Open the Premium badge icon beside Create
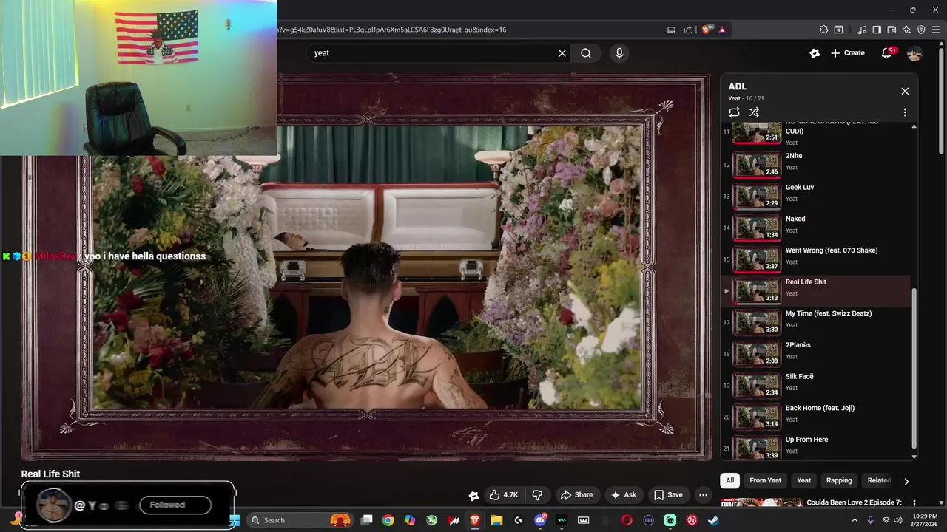 tap(815, 53)
